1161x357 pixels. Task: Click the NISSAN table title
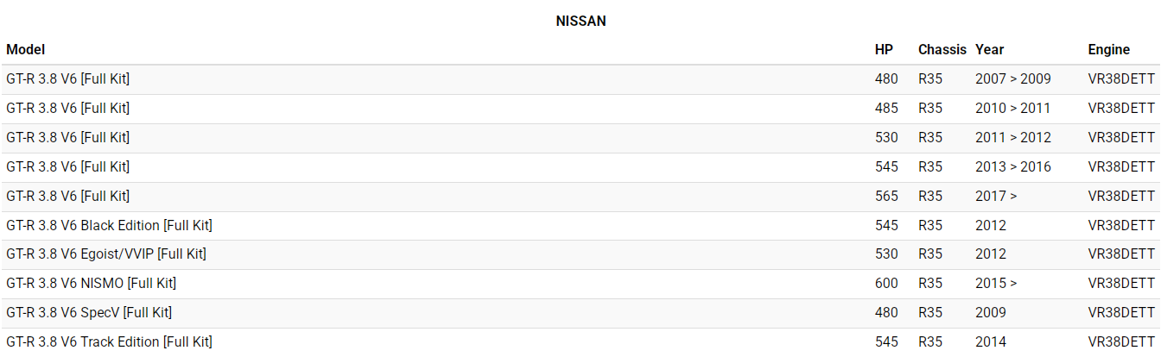pyautogui.click(x=580, y=21)
